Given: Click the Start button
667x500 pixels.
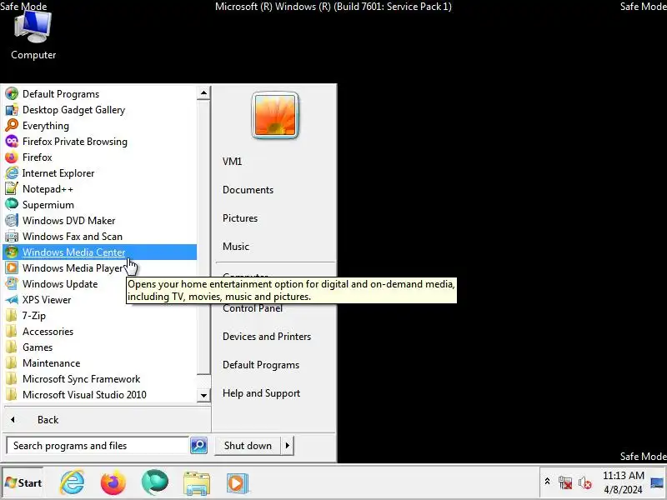Looking at the screenshot, I should click(x=23, y=483).
